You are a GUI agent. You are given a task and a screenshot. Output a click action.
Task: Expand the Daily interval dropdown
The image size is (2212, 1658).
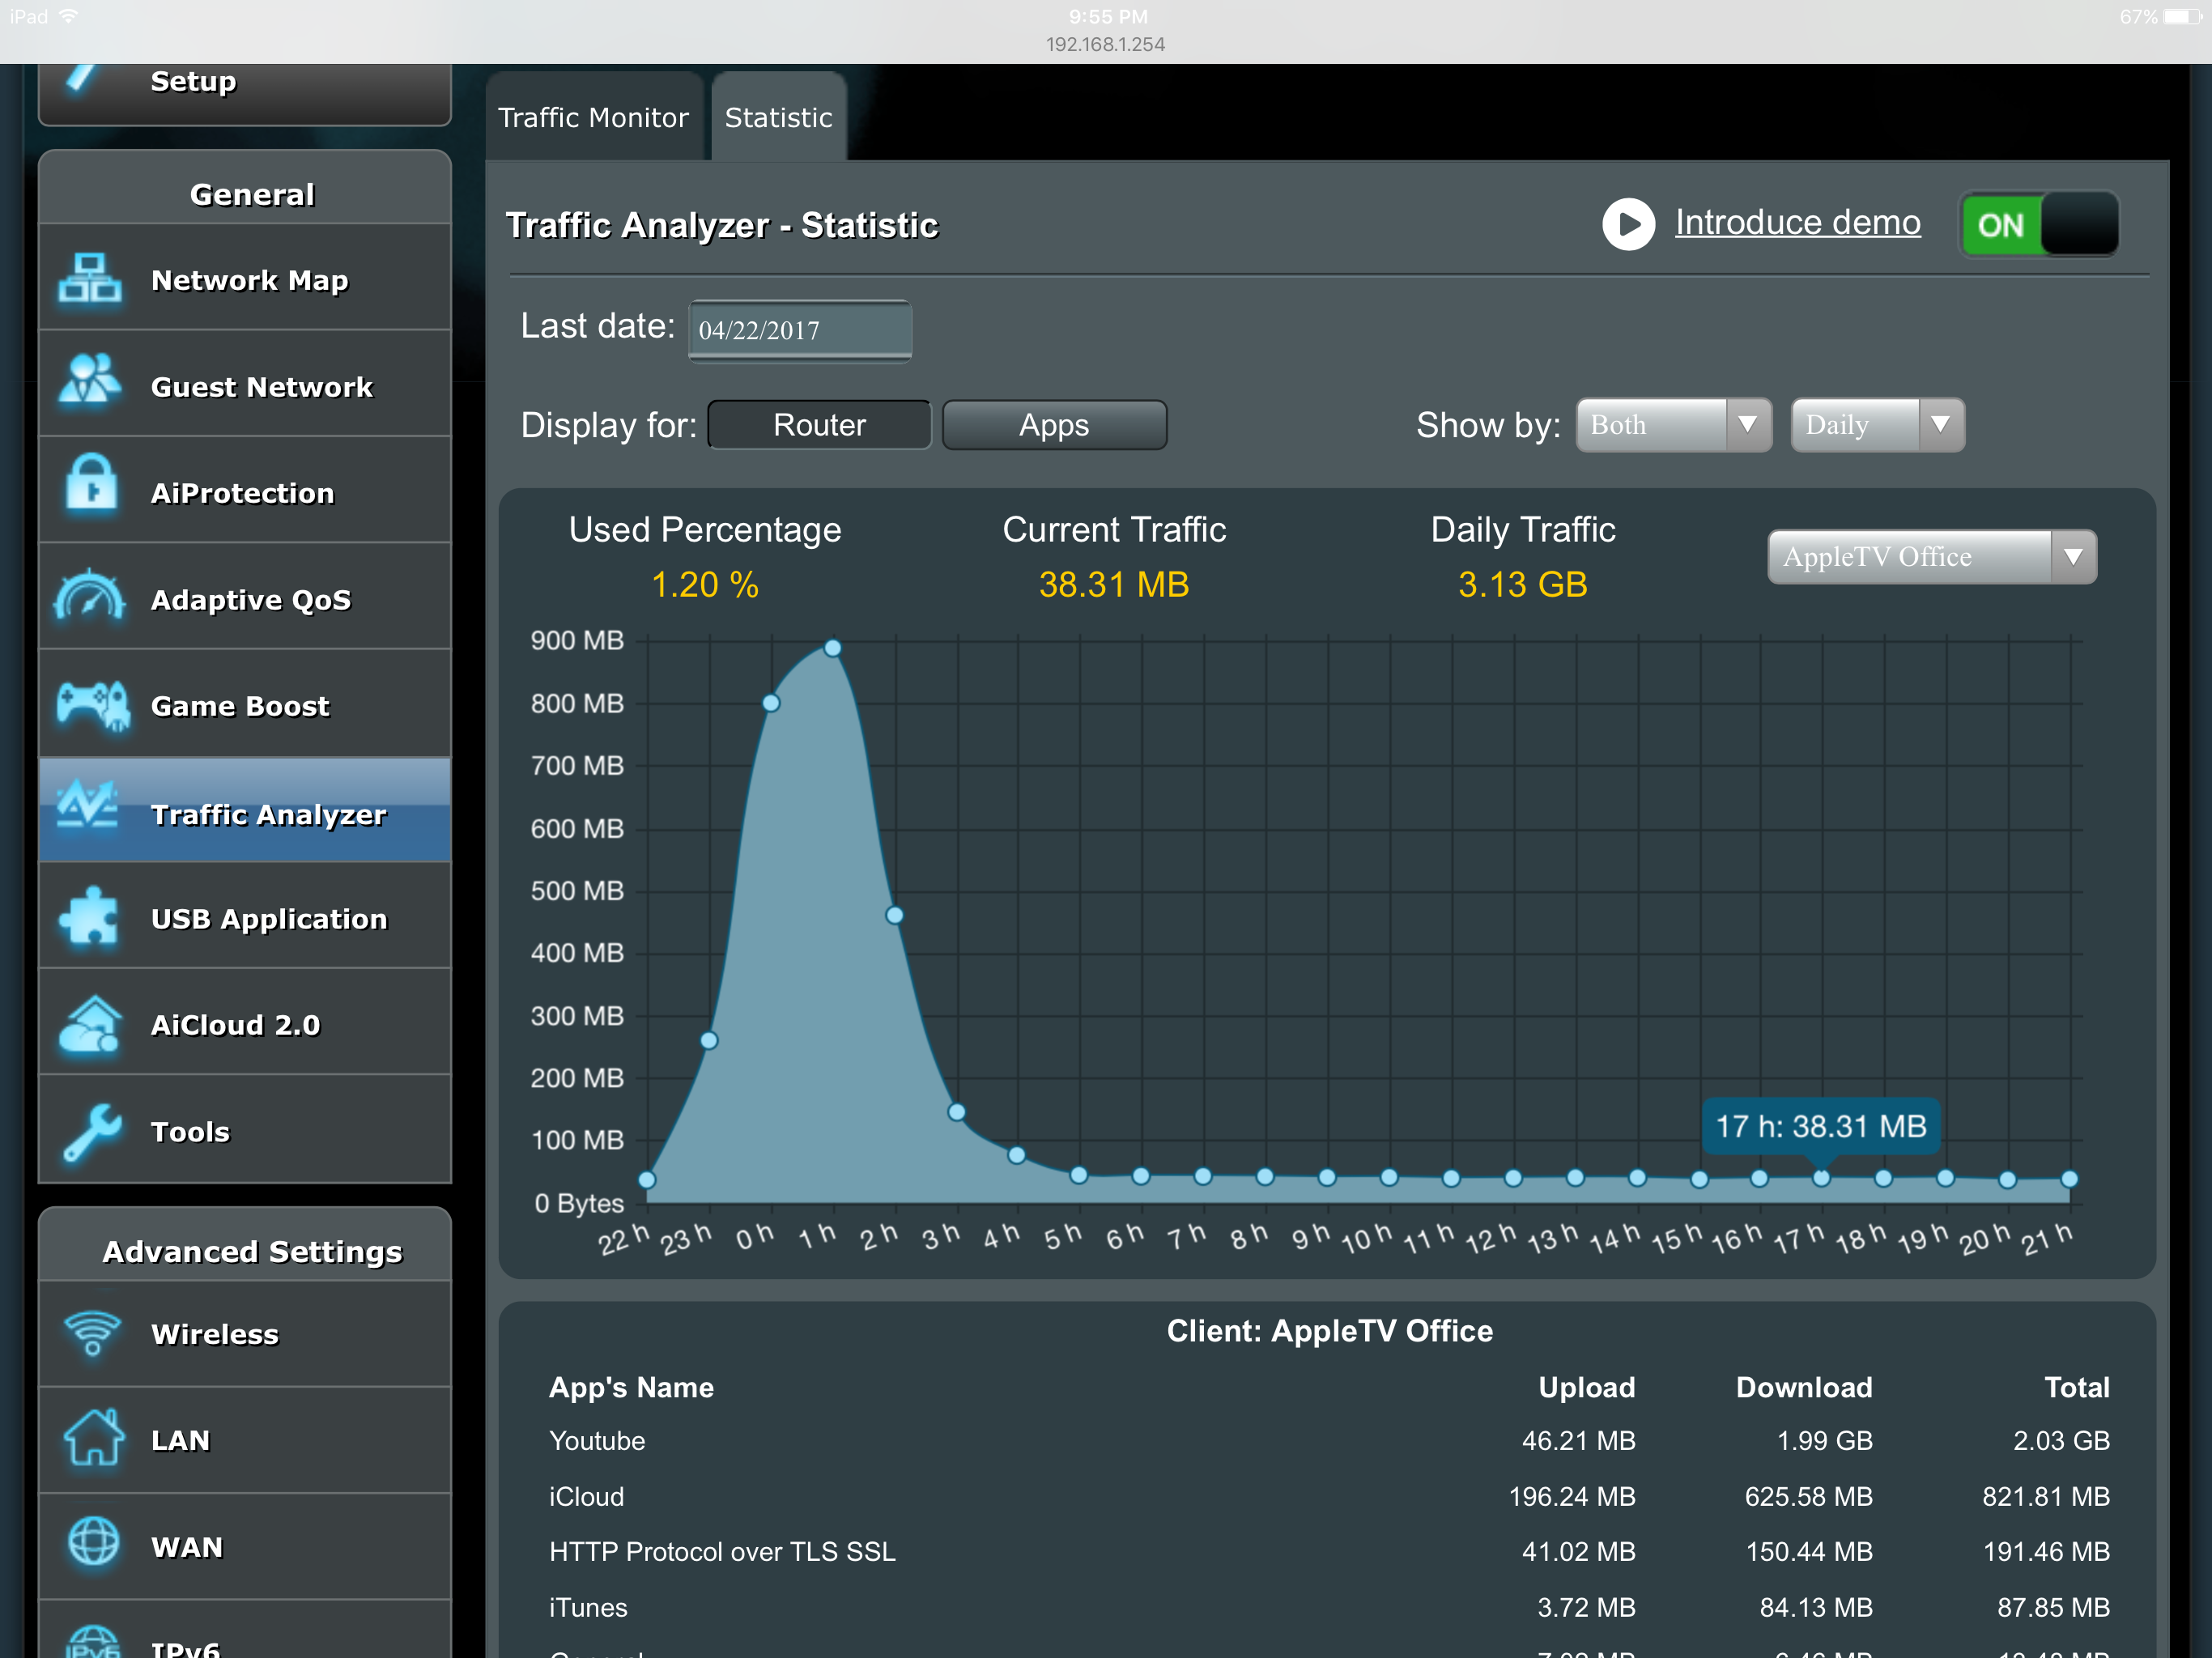1876,425
